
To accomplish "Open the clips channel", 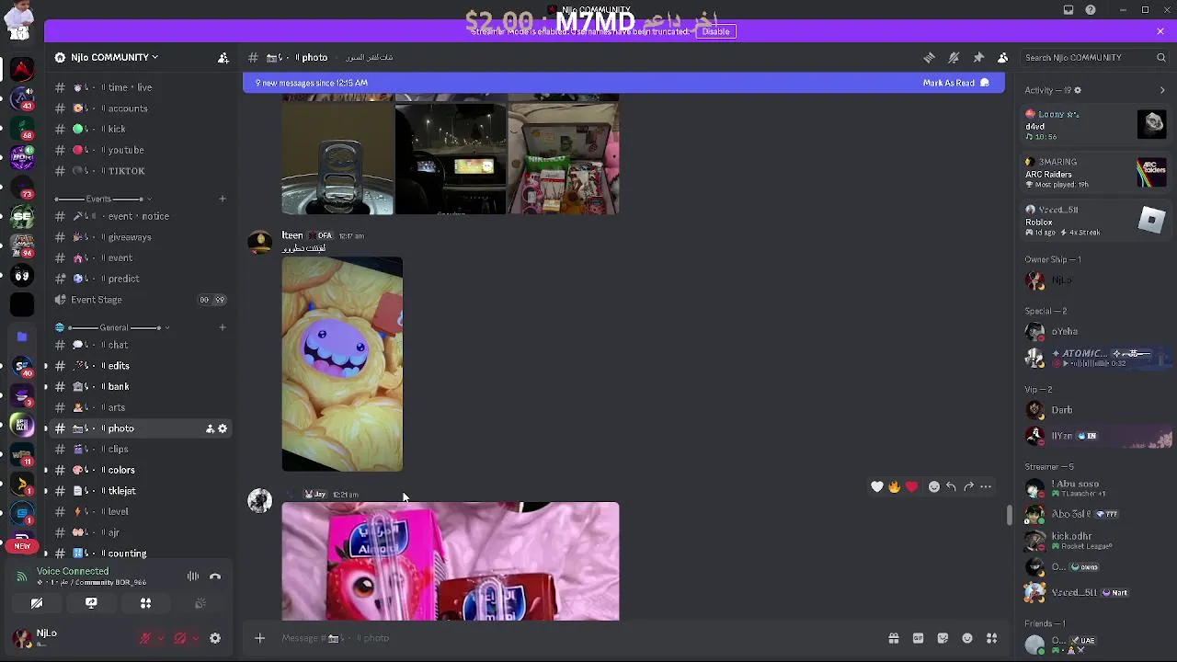I will coord(140,450).
